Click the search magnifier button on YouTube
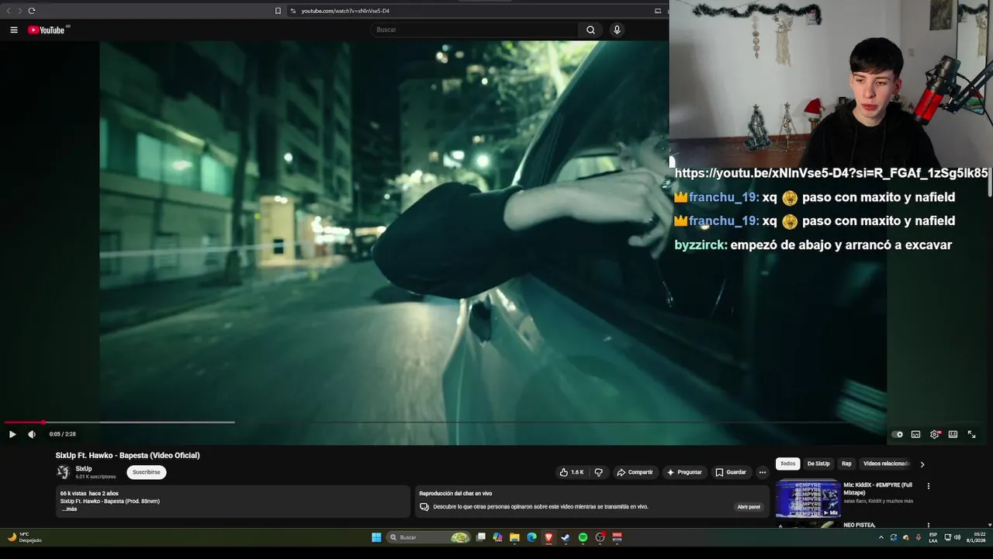This screenshot has width=993, height=559. (590, 30)
